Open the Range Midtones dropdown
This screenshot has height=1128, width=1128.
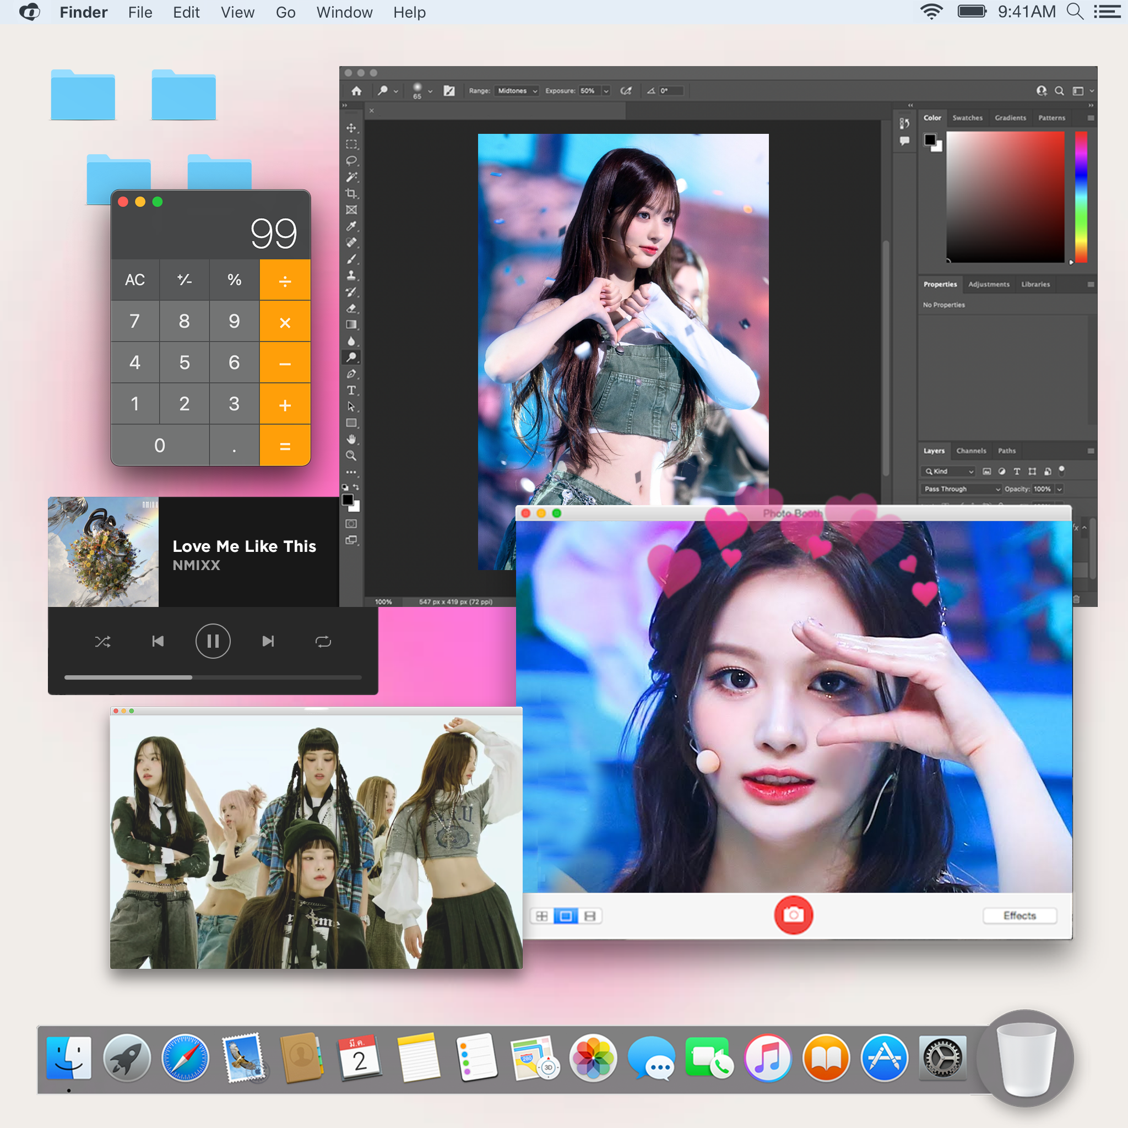pyautogui.click(x=517, y=91)
